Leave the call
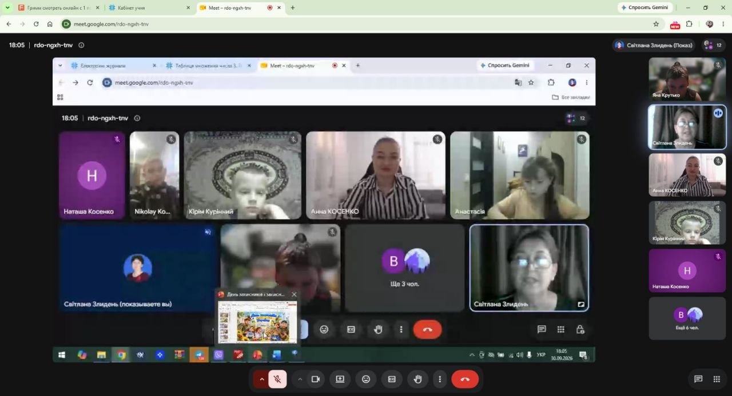 (465, 379)
